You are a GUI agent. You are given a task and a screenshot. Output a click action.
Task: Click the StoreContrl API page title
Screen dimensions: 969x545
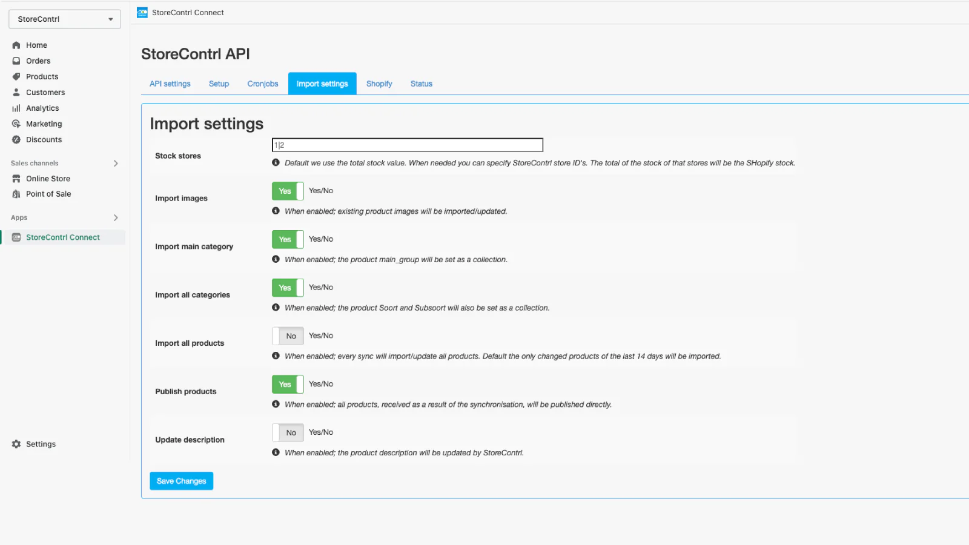click(x=196, y=54)
